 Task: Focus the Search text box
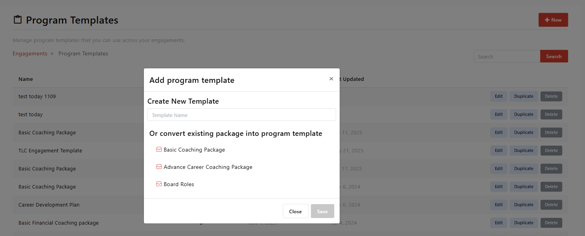(507, 57)
